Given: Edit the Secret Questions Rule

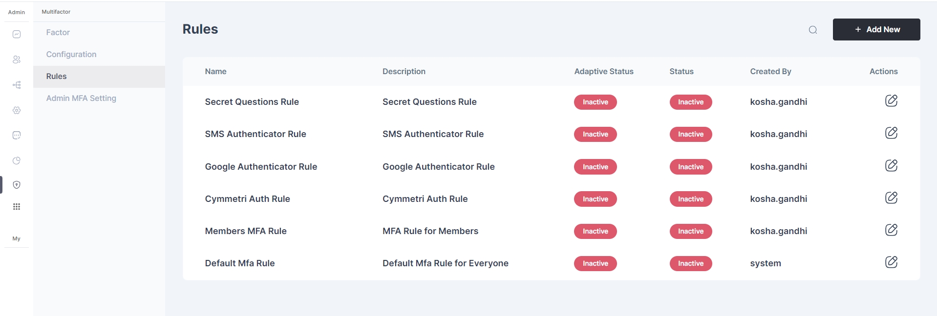Looking at the screenshot, I should point(891,101).
